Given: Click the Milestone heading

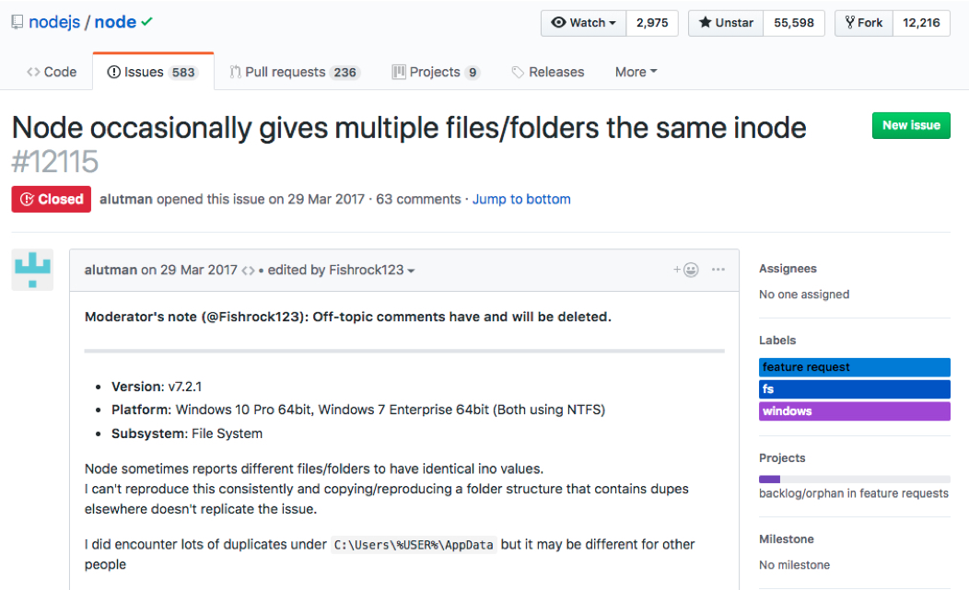Looking at the screenshot, I should coord(786,539).
